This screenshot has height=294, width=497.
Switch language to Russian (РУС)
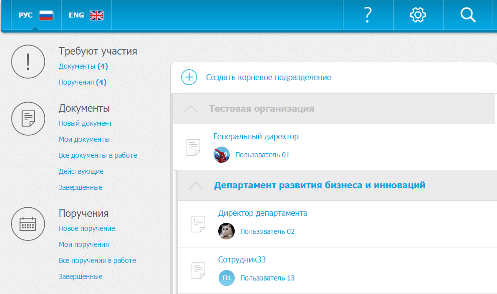(x=36, y=15)
